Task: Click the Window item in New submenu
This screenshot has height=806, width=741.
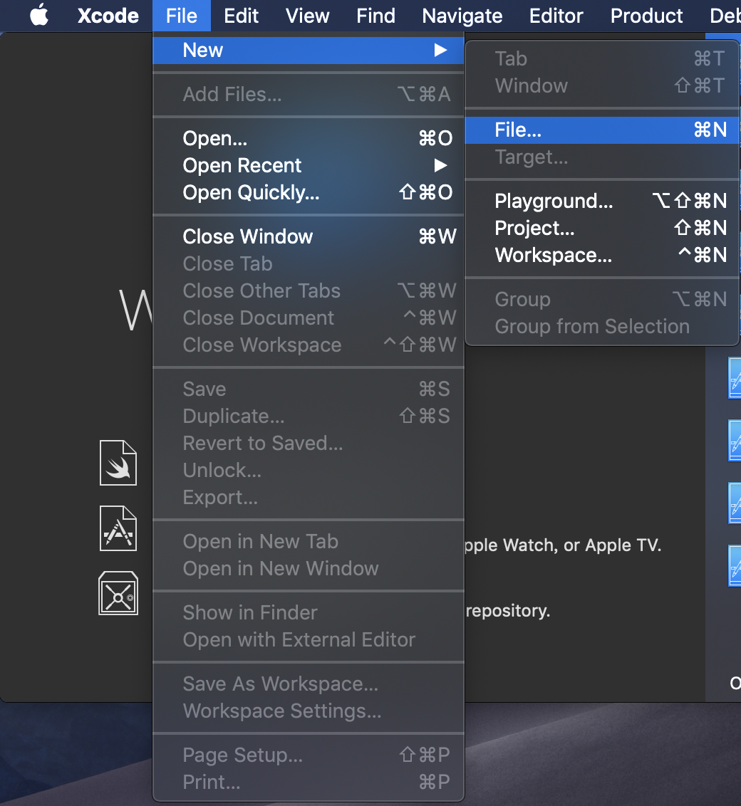Action: 602,86
